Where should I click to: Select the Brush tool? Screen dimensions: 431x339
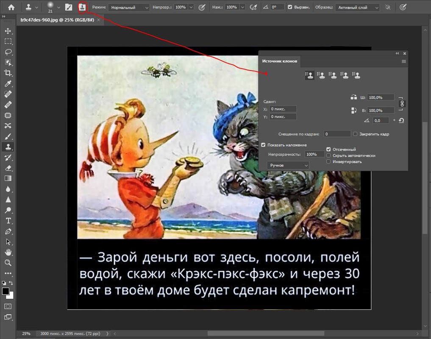pyautogui.click(x=8, y=136)
